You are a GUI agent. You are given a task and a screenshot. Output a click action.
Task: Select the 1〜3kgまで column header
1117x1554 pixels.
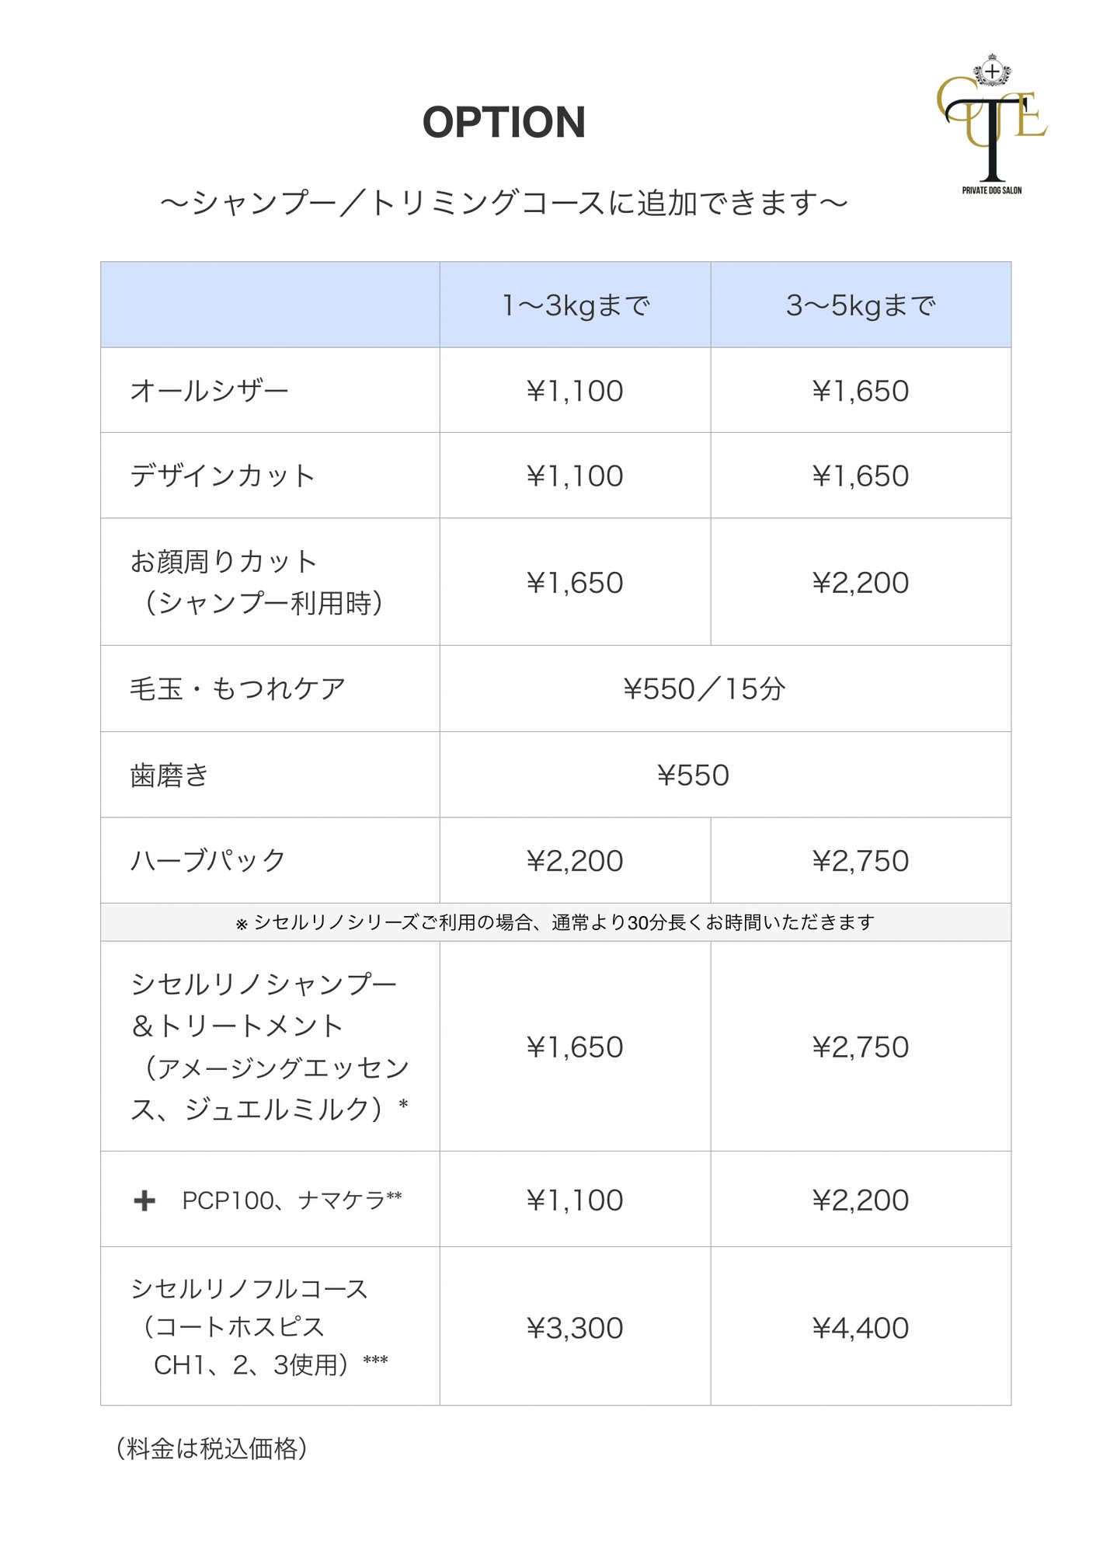575,305
